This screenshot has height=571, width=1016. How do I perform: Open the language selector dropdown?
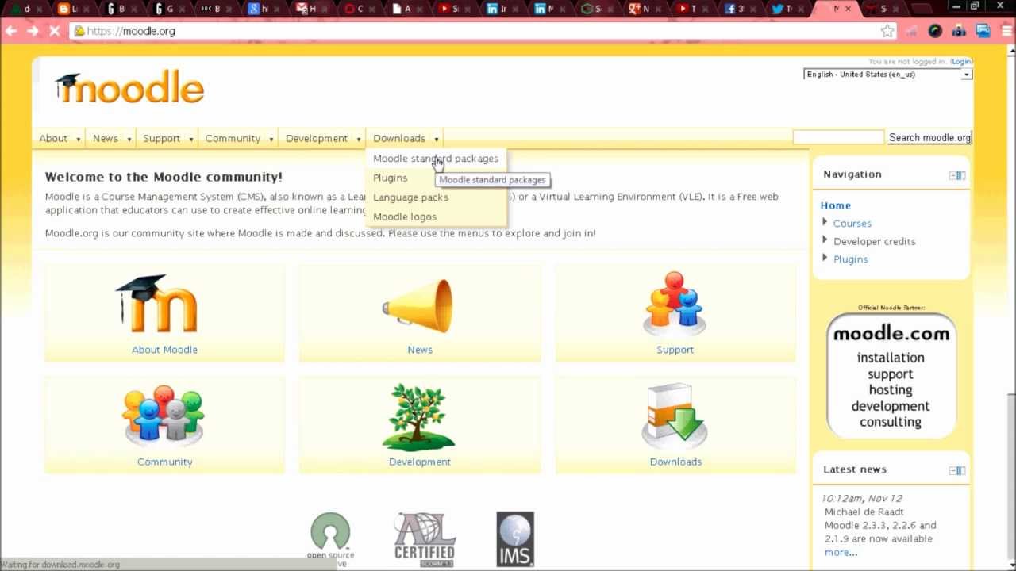coord(887,74)
